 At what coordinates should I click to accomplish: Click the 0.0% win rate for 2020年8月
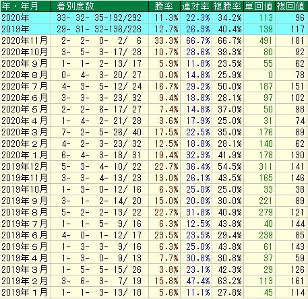tap(168, 75)
